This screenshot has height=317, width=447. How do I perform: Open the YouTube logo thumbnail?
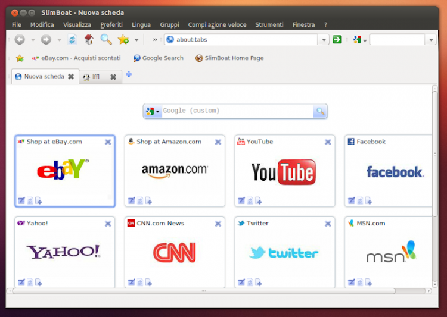coord(284,172)
